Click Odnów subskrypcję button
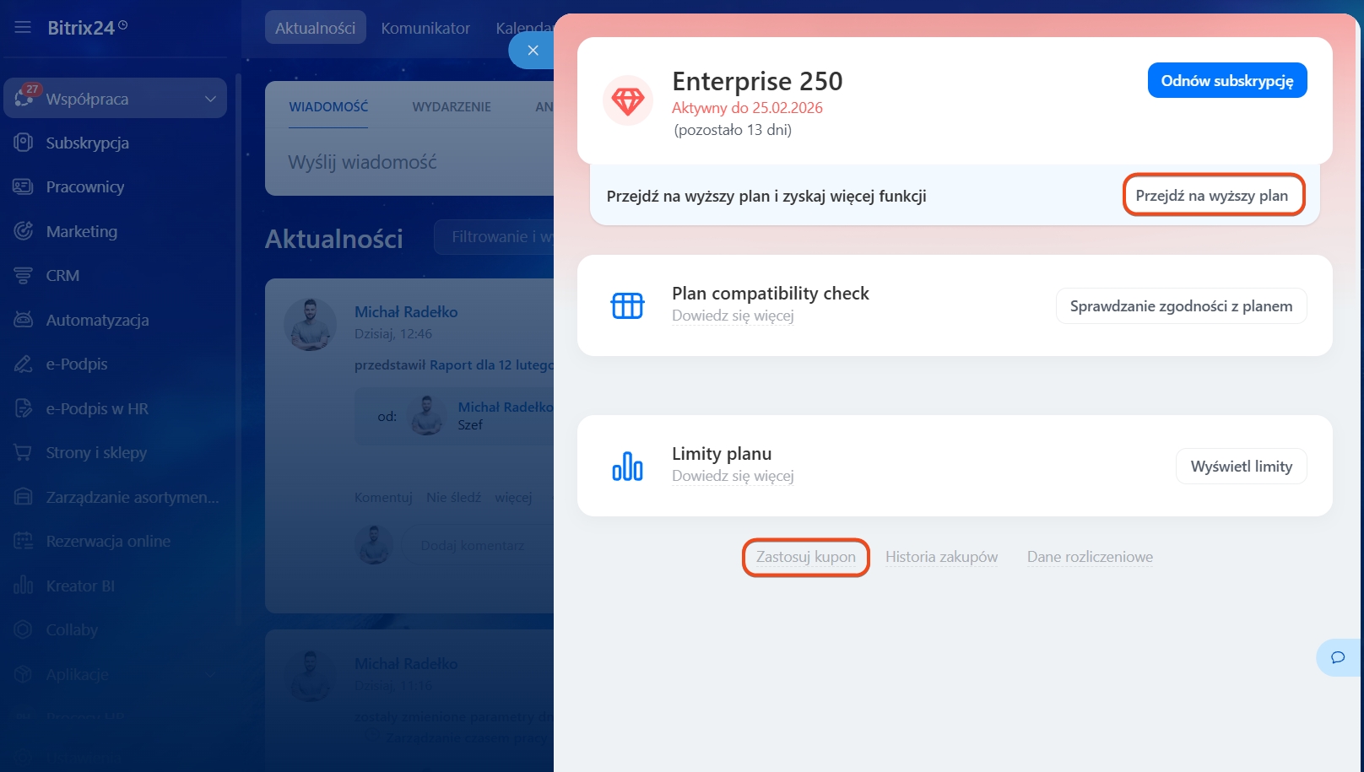 point(1226,81)
